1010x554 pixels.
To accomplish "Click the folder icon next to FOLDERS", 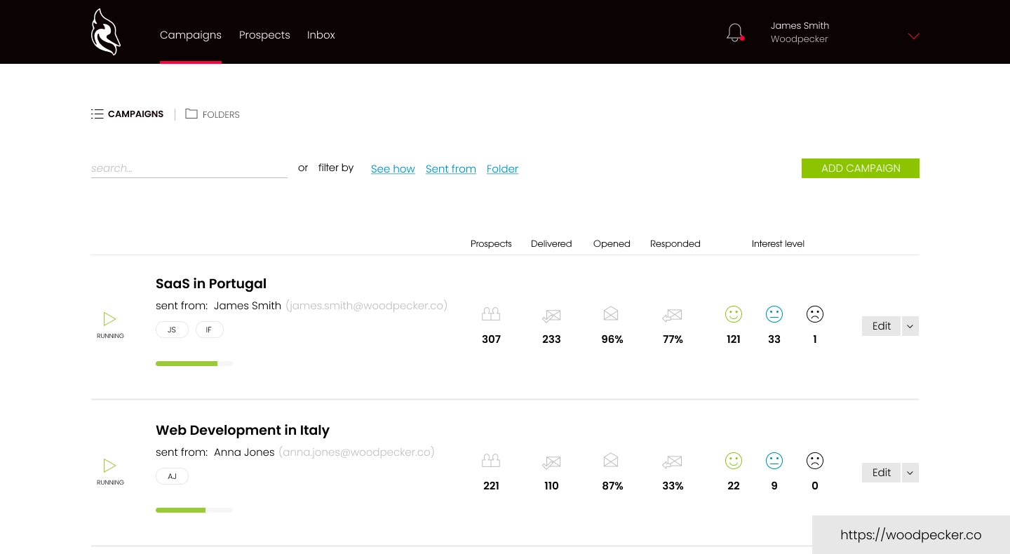I will [191, 114].
